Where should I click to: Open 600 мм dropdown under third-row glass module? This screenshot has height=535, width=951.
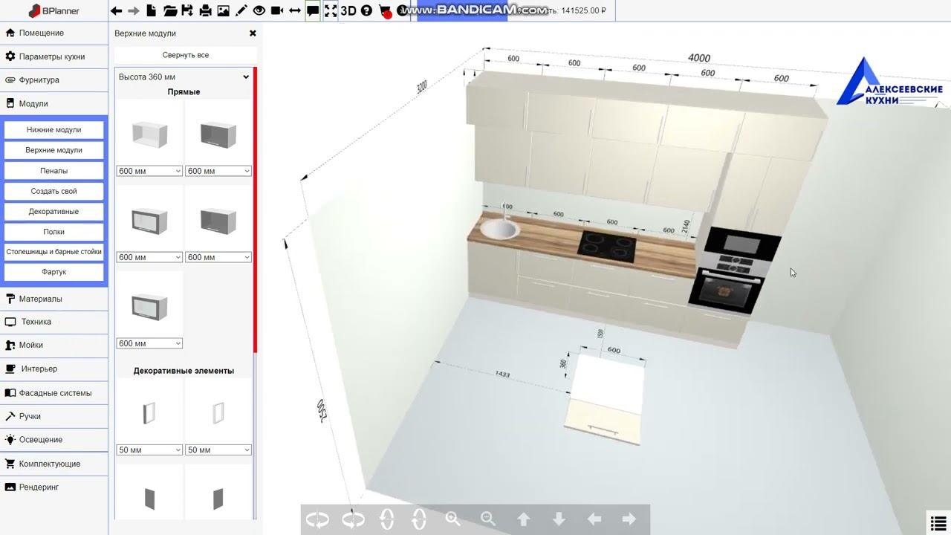point(149,343)
